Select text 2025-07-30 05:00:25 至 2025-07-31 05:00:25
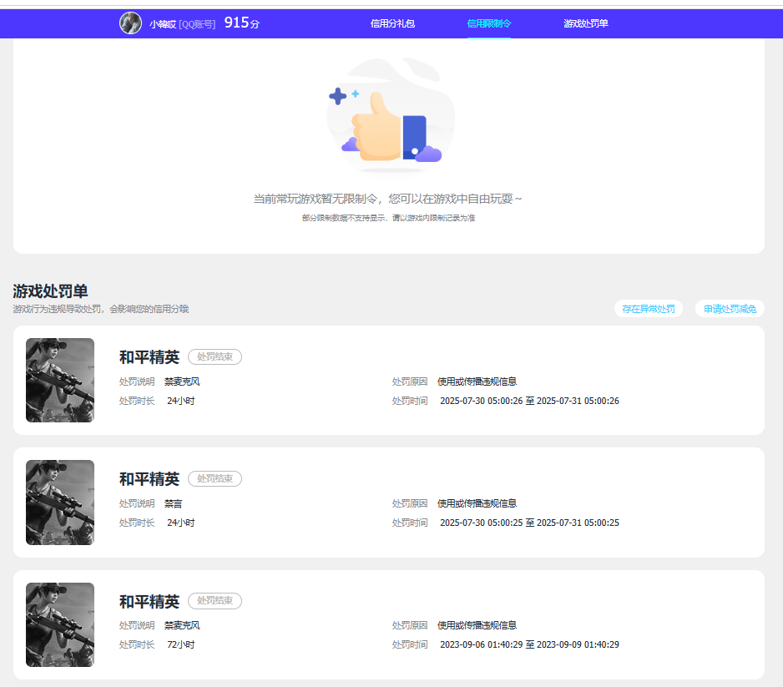Viewport: 783px width, 687px height. pyautogui.click(x=529, y=523)
